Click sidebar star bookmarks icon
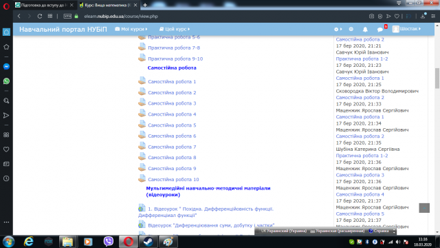Screen dimensions: 440x248 6,47
